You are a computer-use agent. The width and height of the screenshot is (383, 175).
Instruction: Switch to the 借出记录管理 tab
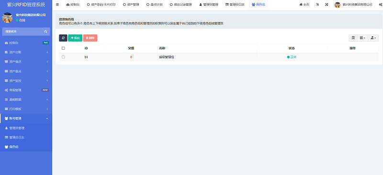click(181, 4)
